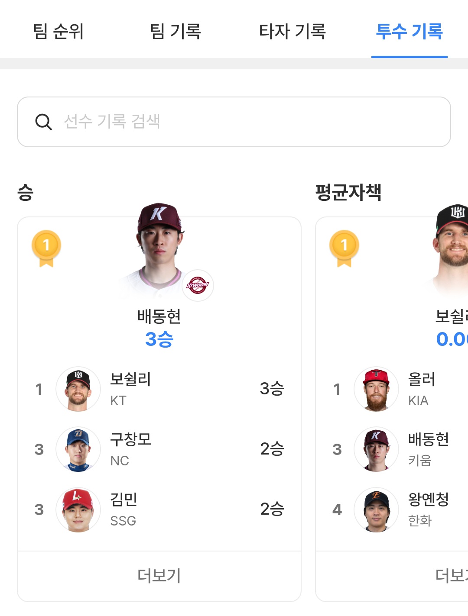Open the 타자 기록 tab
Viewport: 468px width, 616px height.
click(x=292, y=31)
